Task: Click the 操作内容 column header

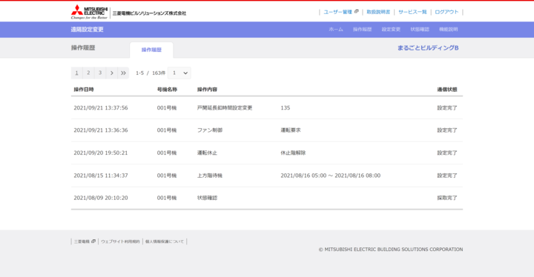Action: click(x=207, y=90)
